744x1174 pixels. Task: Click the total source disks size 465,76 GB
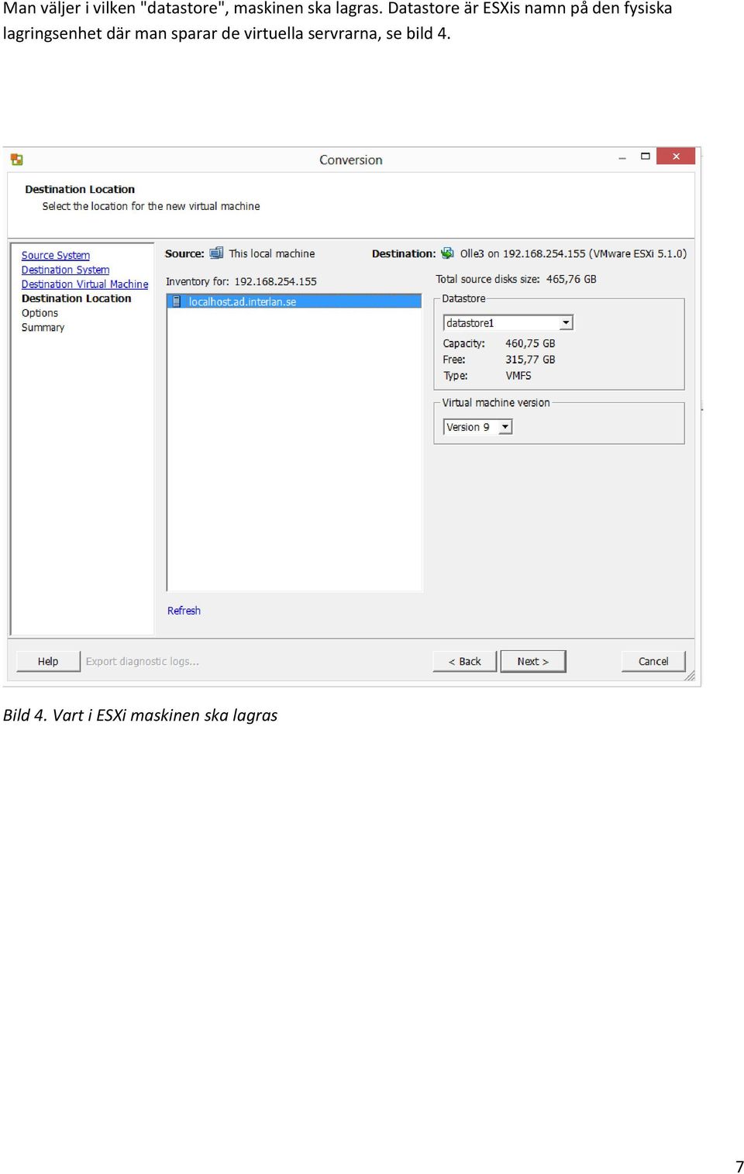[571, 279]
